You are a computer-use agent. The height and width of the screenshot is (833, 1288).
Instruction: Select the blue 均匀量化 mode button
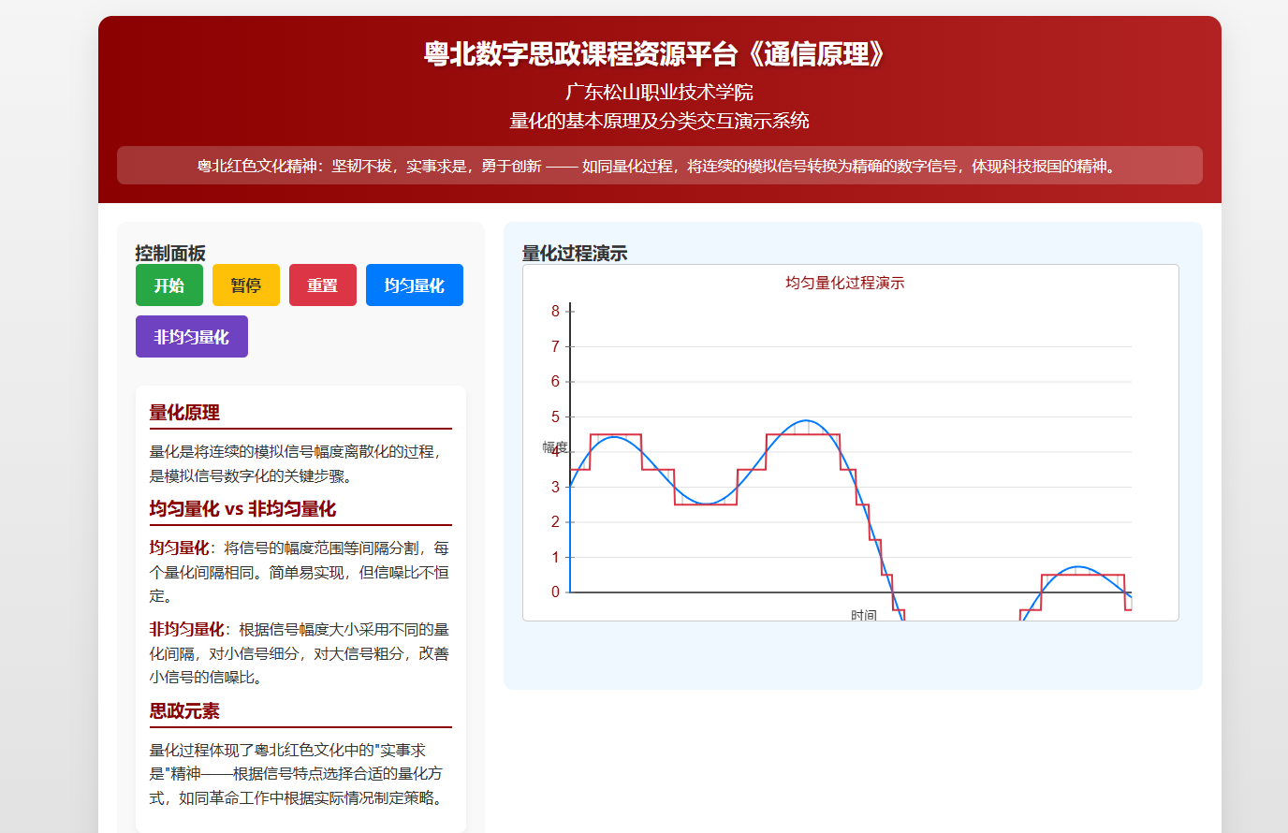point(414,285)
